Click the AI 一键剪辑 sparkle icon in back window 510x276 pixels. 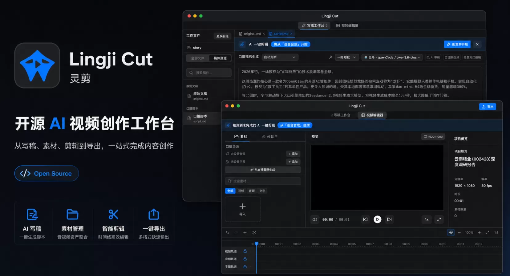pyautogui.click(x=242, y=44)
